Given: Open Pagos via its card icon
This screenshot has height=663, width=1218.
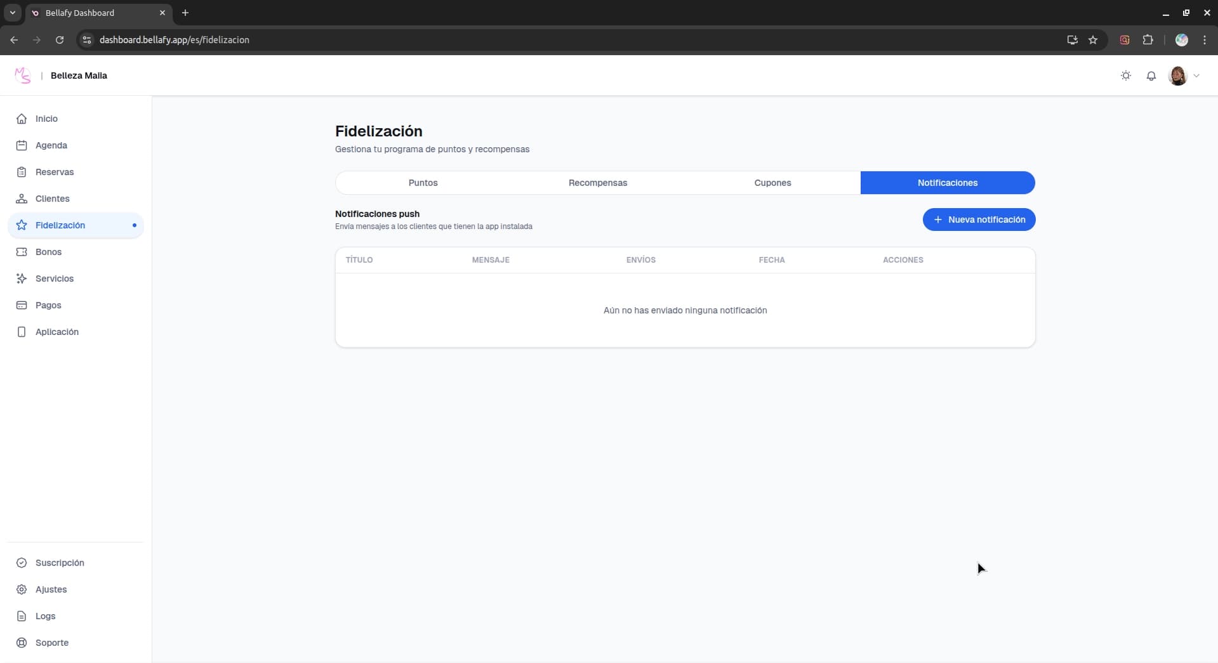Looking at the screenshot, I should point(21,305).
